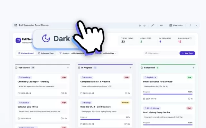Click the High badge on Draft History Essay card
206x128 pixels.
(189, 108)
